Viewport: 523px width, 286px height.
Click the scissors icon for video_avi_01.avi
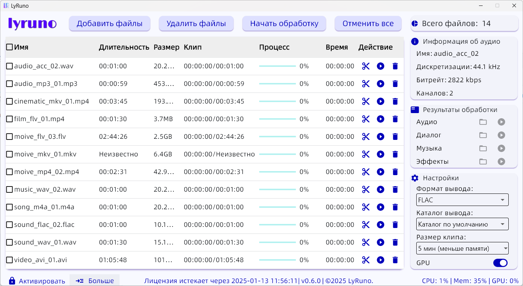pyautogui.click(x=366, y=260)
